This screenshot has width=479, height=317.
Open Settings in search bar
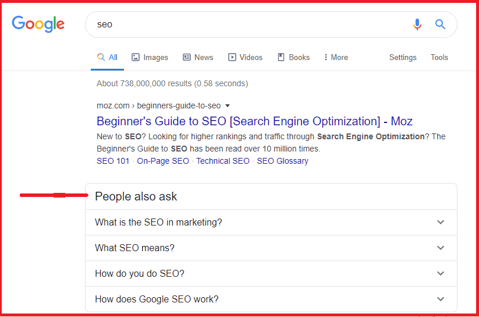point(403,57)
